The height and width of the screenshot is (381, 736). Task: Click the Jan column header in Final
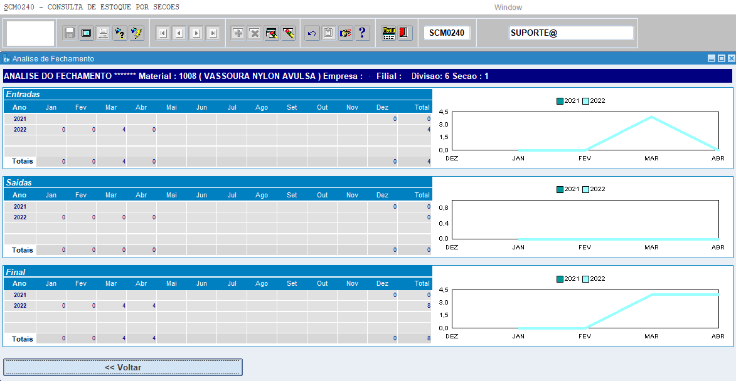(51, 283)
